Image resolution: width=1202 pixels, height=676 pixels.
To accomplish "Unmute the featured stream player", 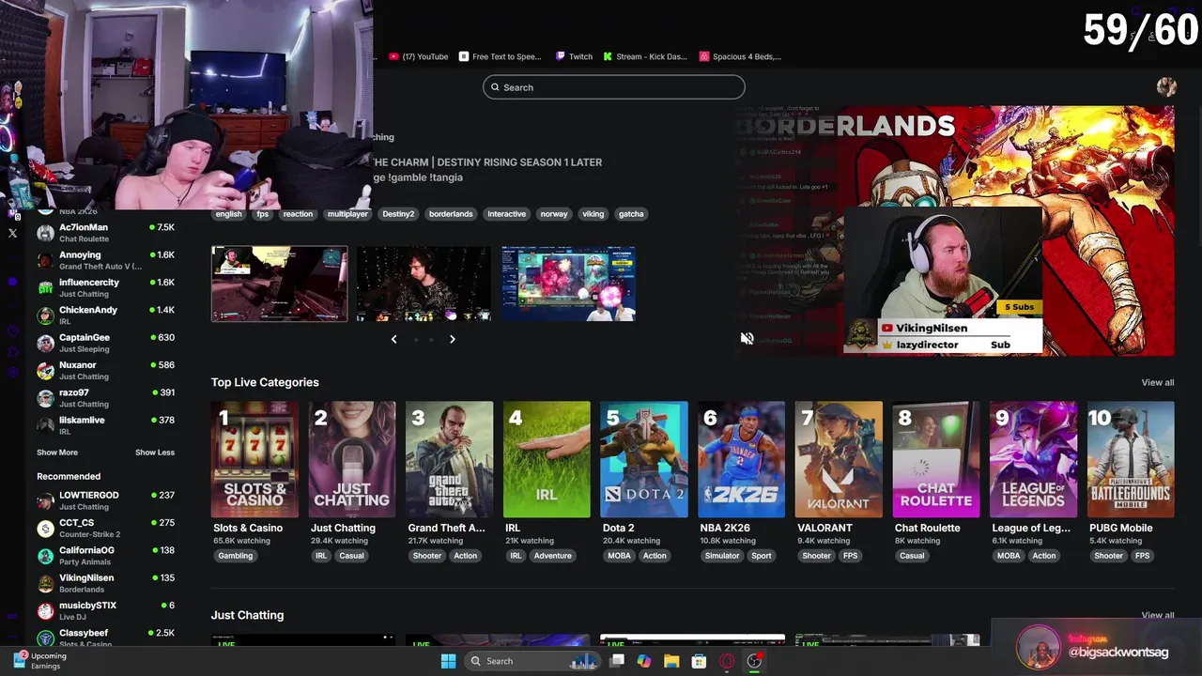I will click(747, 338).
